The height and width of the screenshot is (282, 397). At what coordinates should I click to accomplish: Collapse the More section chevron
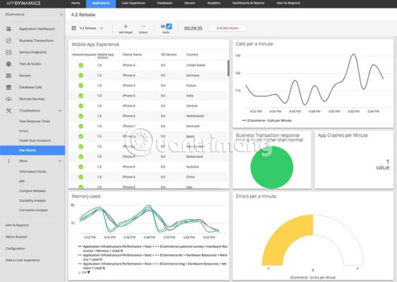point(60,161)
